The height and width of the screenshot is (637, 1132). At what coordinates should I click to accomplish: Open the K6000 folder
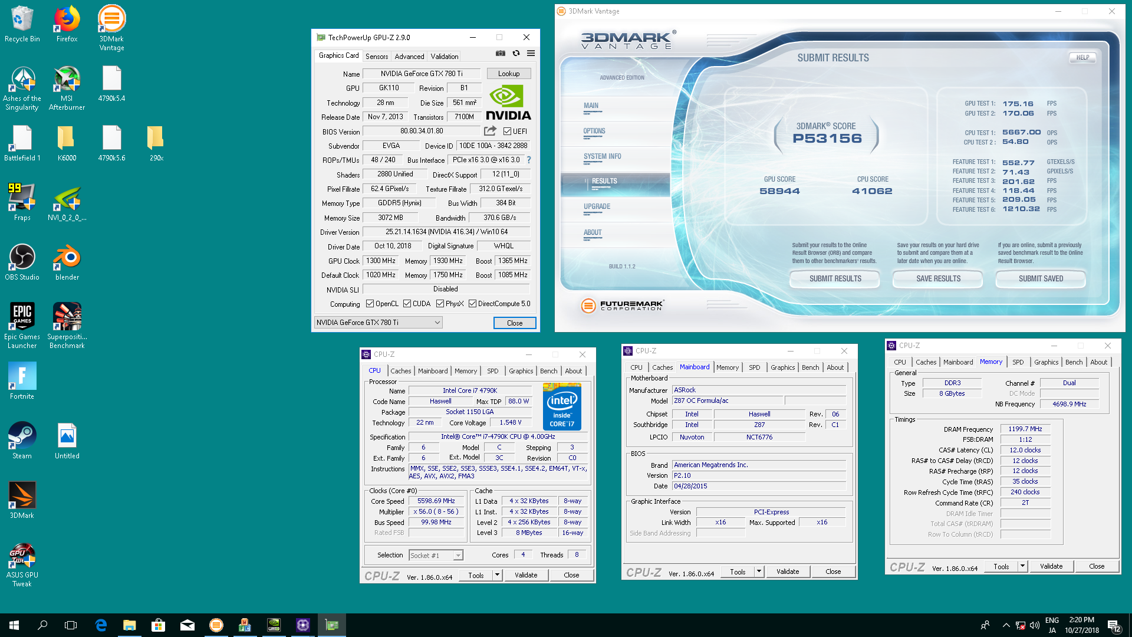click(67, 143)
